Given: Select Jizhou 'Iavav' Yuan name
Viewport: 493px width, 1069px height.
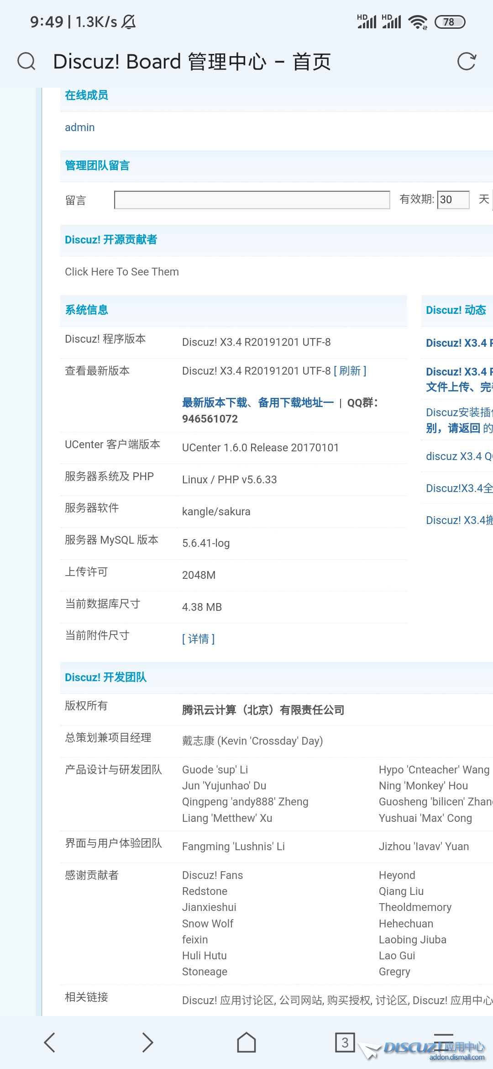Looking at the screenshot, I should (x=424, y=847).
